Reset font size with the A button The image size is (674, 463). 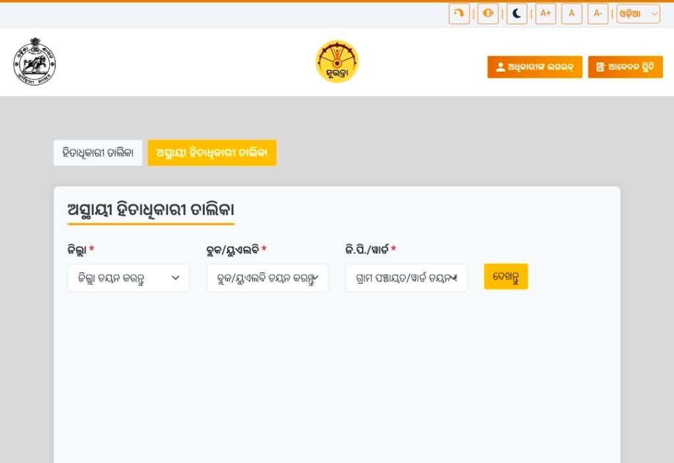point(571,14)
